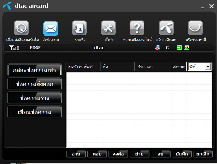Click the dtac logo in title bar
This screenshot has width=217, height=164.
[7, 6]
